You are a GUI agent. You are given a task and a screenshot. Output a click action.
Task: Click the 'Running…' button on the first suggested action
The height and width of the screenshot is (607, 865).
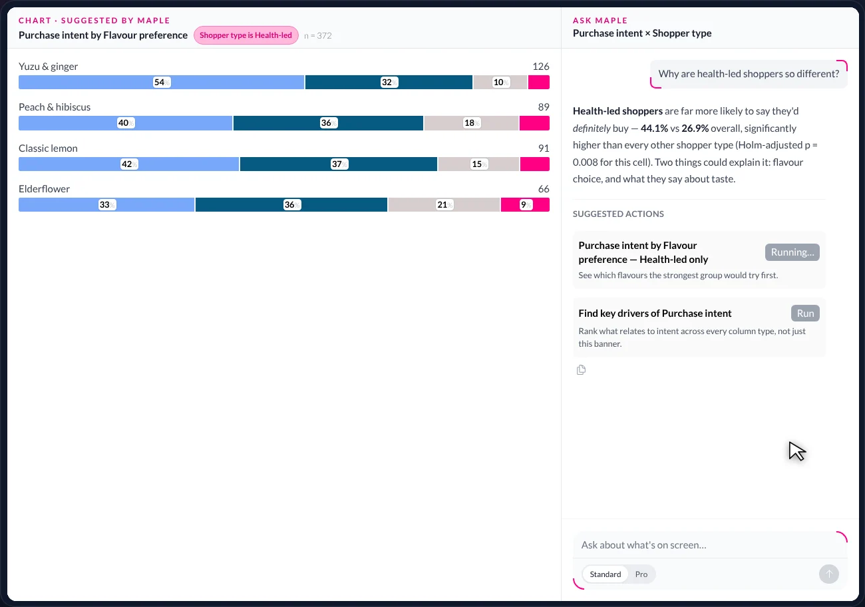[x=792, y=252]
